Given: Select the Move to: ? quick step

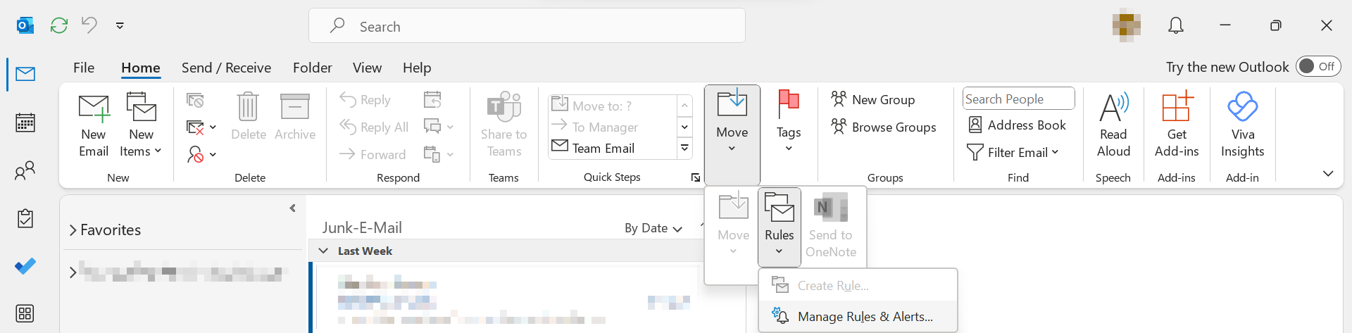Looking at the screenshot, I should tap(613, 106).
